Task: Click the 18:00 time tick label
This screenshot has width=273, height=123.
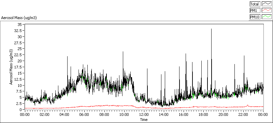Action: click(x=204, y=114)
